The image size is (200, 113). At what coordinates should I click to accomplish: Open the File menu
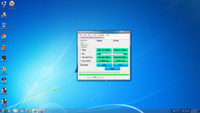click(x=81, y=35)
